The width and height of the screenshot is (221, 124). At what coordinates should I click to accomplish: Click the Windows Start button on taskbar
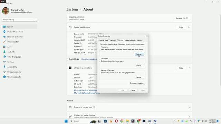[66, 121]
